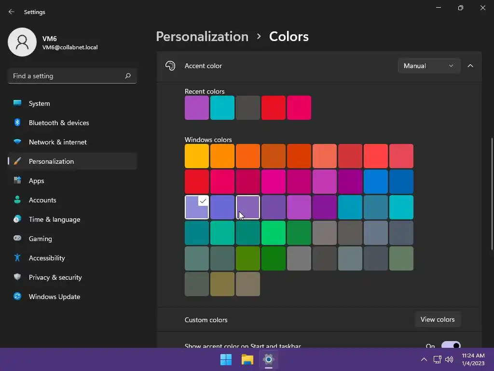494x371 pixels.
Task: Open System settings page
Action: (x=72, y=103)
